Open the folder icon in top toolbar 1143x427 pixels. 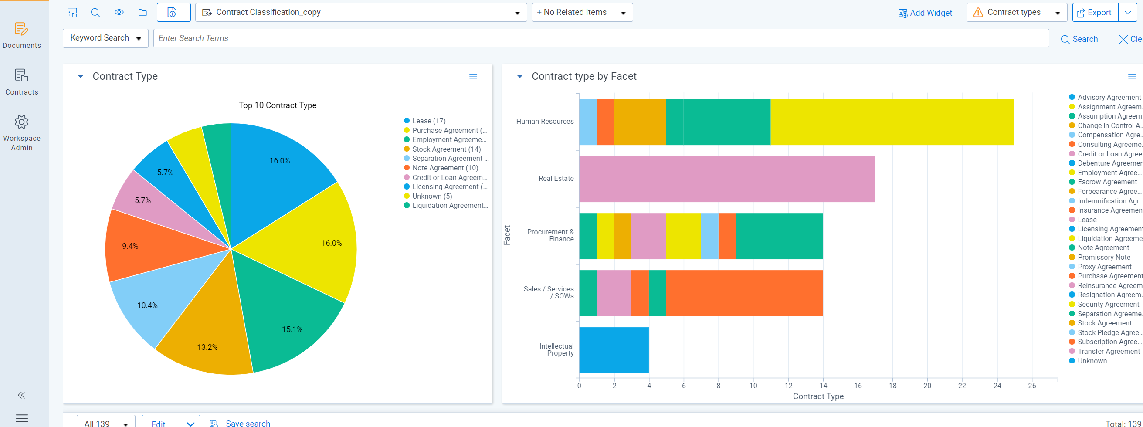142,13
